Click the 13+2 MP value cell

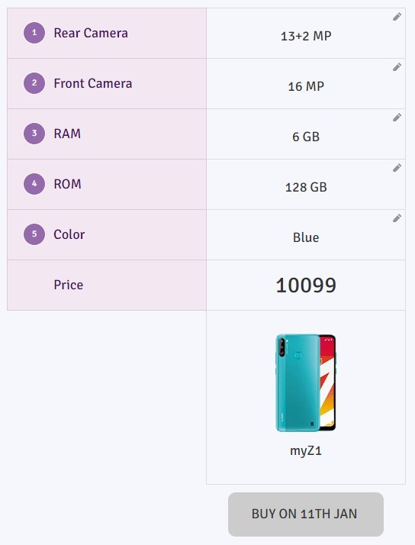coord(306,34)
